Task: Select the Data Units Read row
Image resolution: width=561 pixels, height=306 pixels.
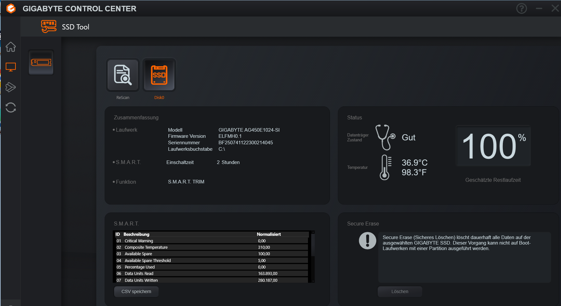Action: pos(212,274)
